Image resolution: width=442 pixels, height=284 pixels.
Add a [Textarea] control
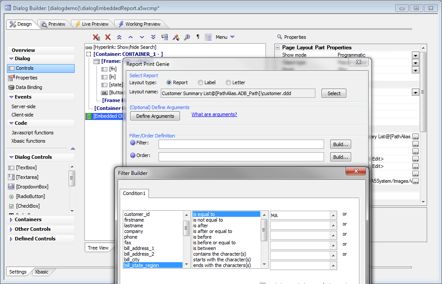click(24, 177)
